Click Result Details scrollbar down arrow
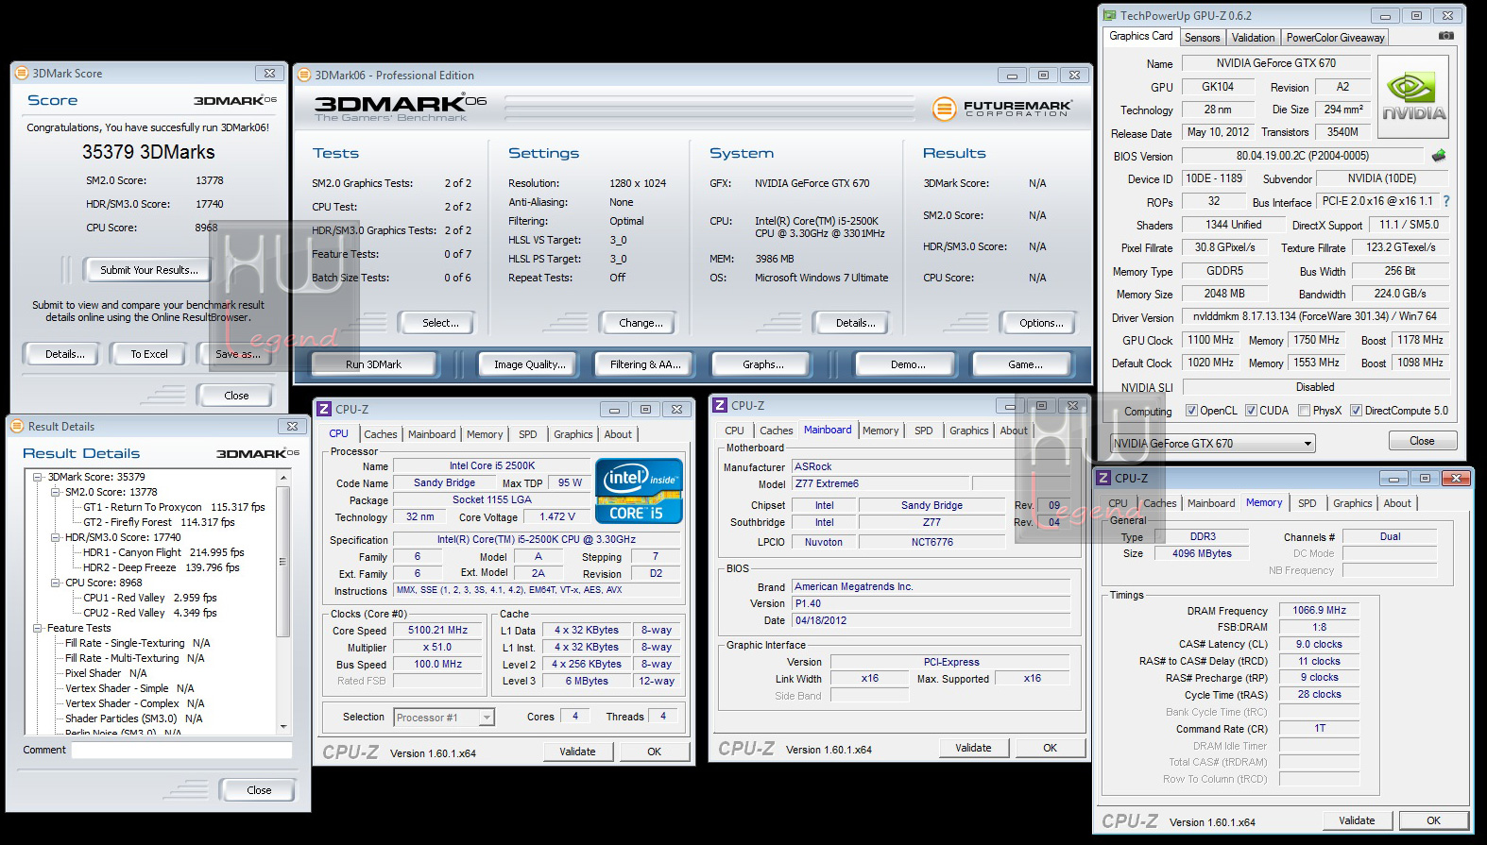 pos(283,727)
